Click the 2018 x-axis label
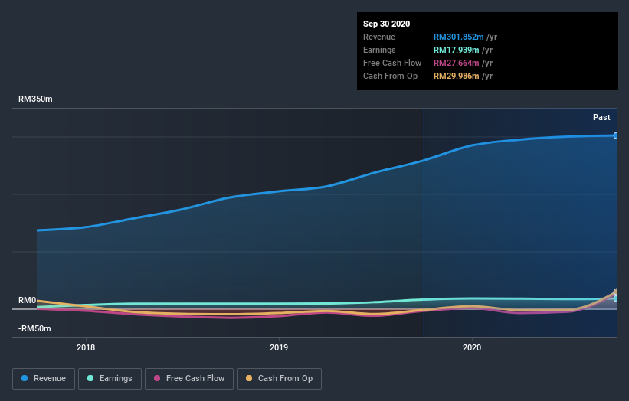The width and height of the screenshot is (629, 401). 86,347
